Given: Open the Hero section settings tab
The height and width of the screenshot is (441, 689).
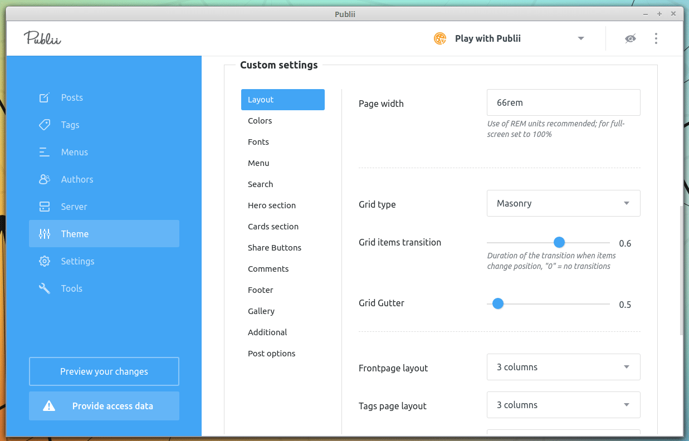Looking at the screenshot, I should point(283,205).
